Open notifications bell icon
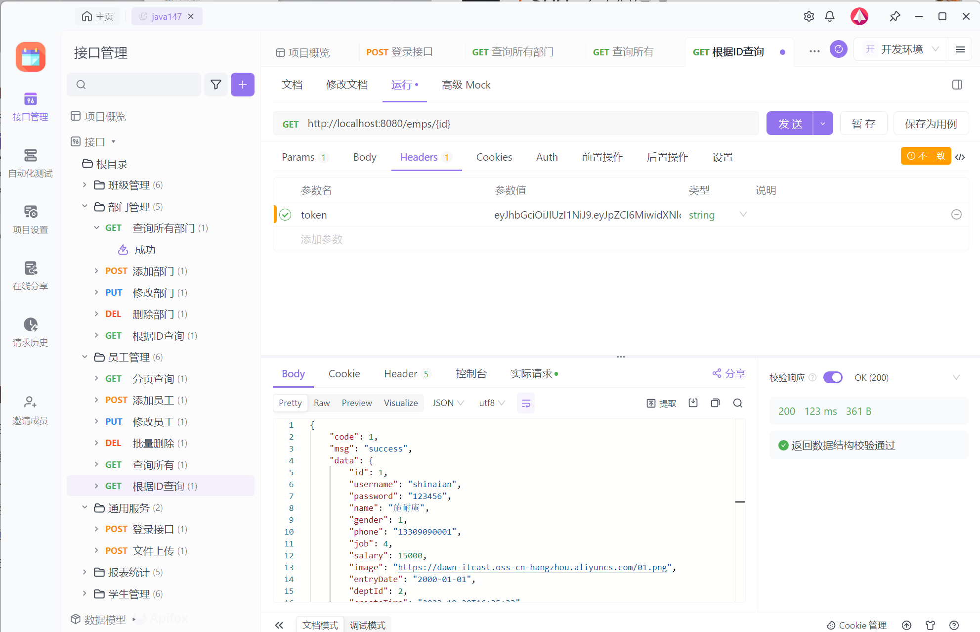The image size is (980, 632). [830, 16]
